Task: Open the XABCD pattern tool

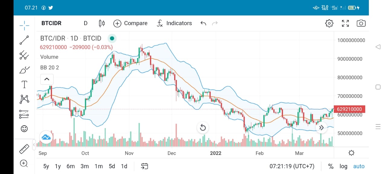Action: (24, 99)
